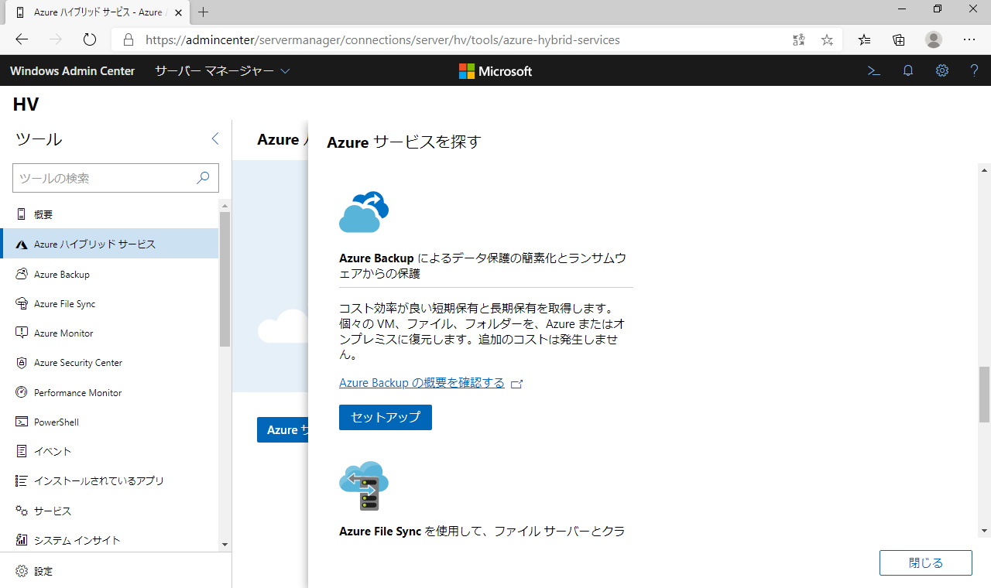Focus the tool search field
This screenshot has width=991, height=588.
coord(115,178)
